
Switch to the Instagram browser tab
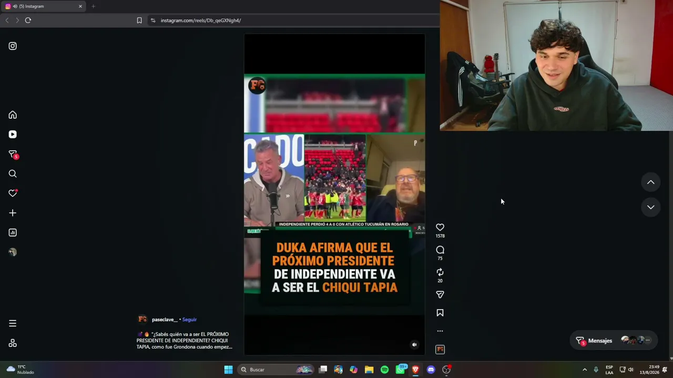[44, 6]
